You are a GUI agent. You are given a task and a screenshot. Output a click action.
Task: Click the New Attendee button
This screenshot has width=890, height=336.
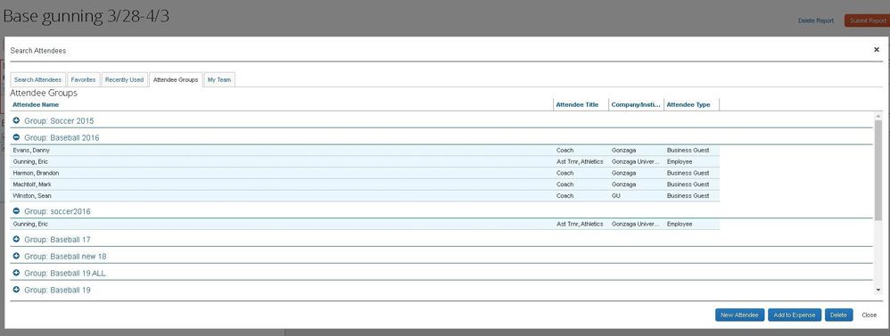pyautogui.click(x=739, y=315)
